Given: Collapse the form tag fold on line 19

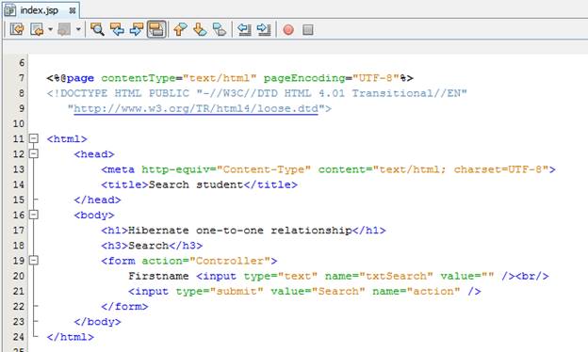Looking at the screenshot, I should [x=34, y=261].
